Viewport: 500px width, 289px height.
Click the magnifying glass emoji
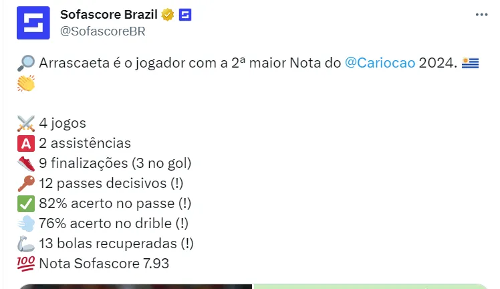point(25,64)
